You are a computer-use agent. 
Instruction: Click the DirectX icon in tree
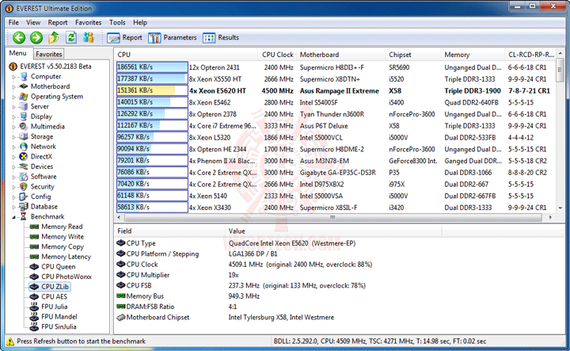click(x=24, y=156)
